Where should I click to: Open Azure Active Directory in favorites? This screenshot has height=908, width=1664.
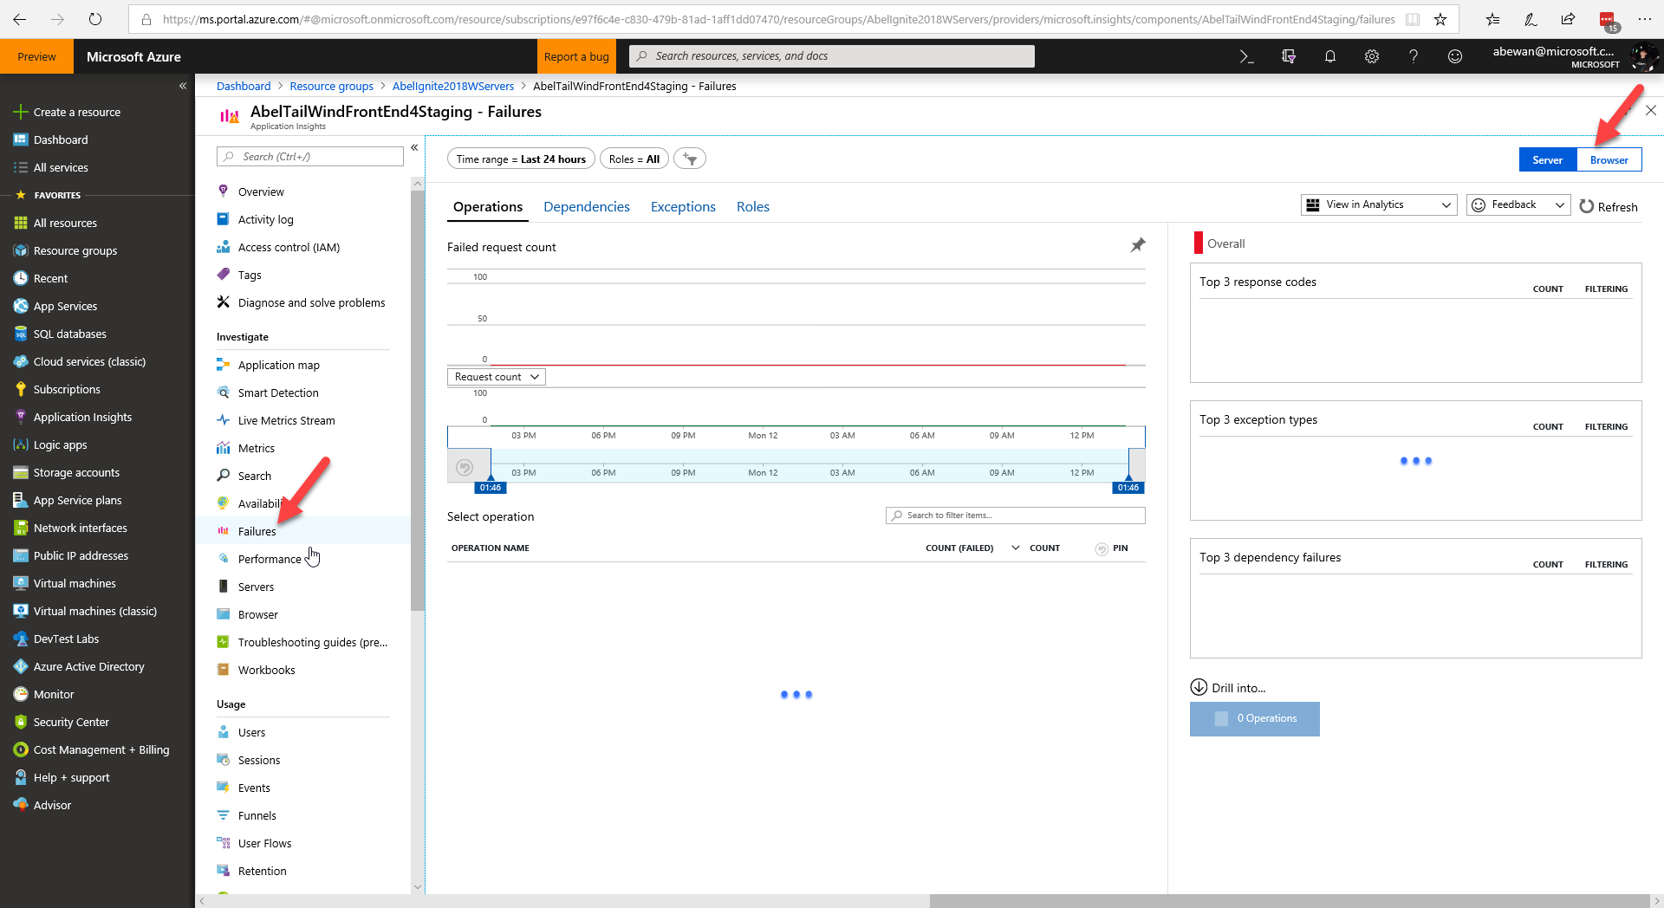point(88,666)
